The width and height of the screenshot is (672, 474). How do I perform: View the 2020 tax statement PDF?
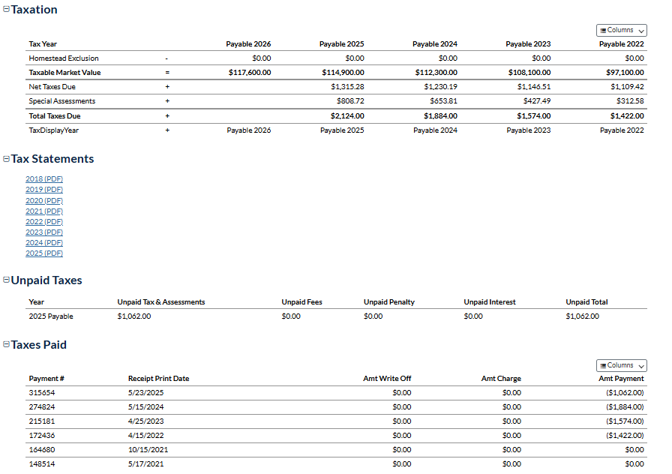coord(44,200)
